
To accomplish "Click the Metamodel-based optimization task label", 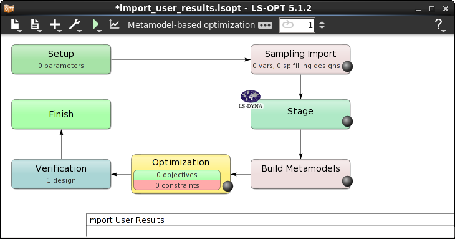I will coord(191,25).
